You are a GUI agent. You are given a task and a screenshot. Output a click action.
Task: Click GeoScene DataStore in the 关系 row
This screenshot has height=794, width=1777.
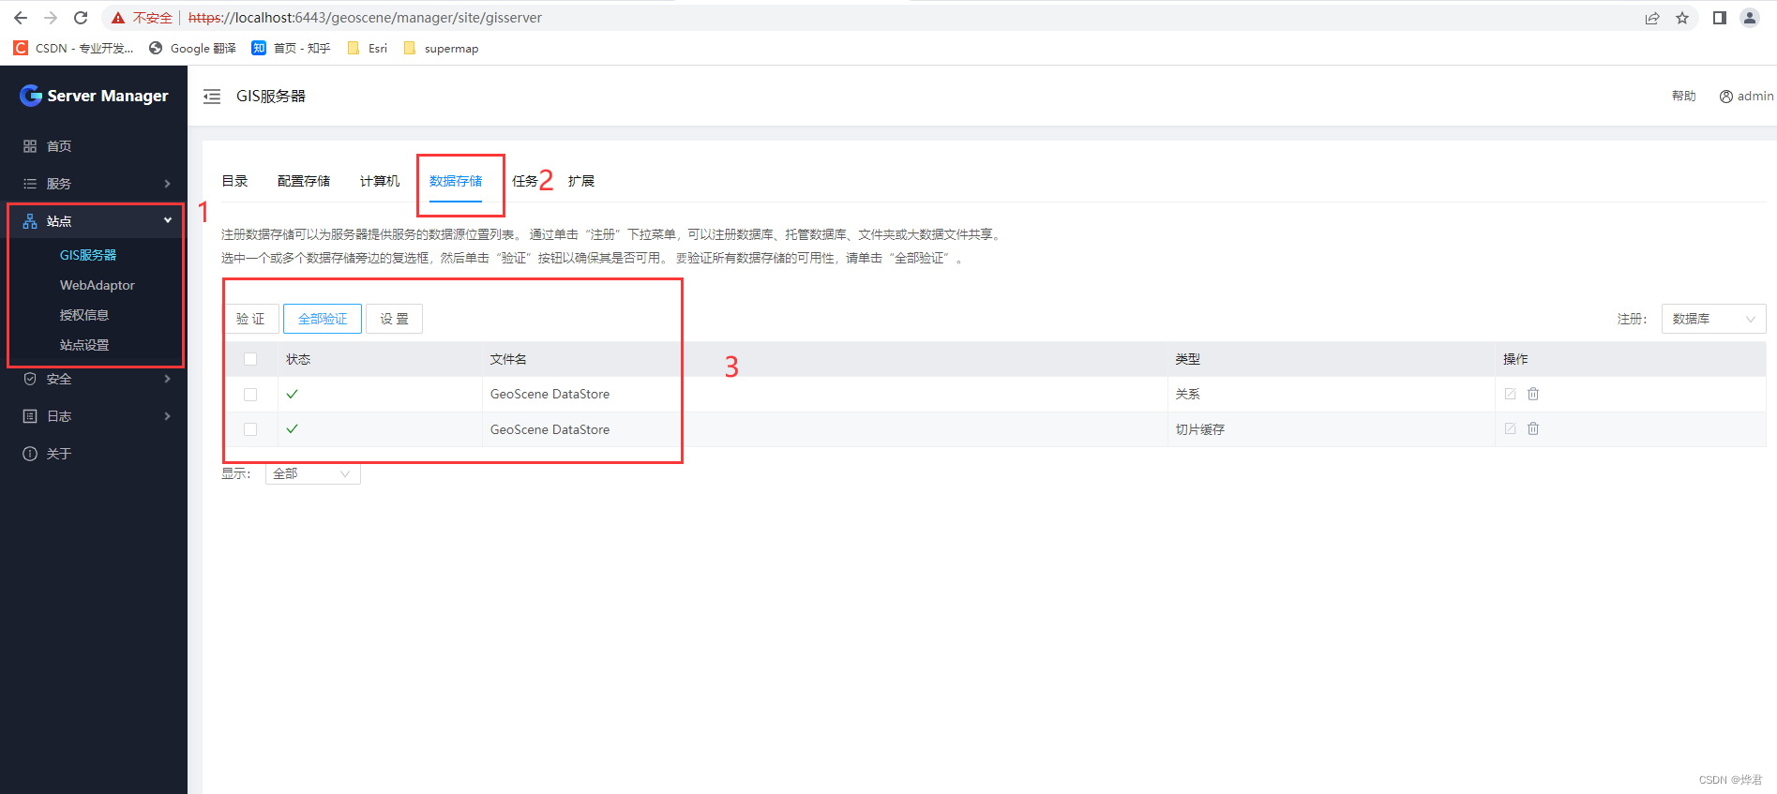[550, 394]
